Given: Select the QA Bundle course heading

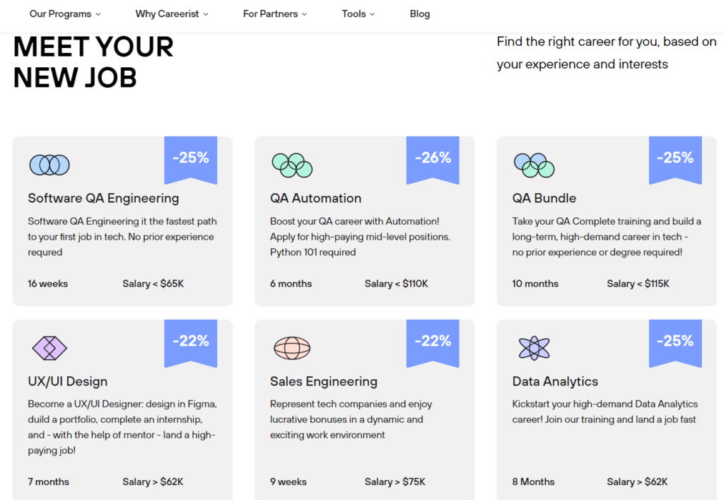Looking at the screenshot, I should tap(544, 198).
